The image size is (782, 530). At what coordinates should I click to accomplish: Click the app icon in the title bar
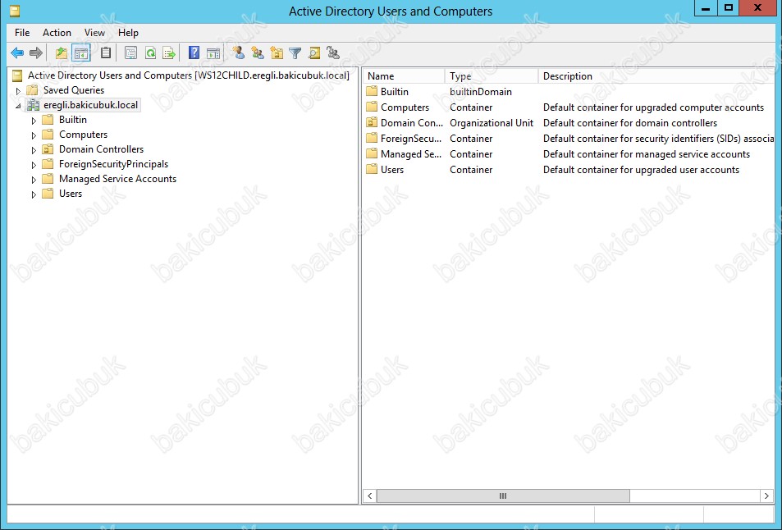pyautogui.click(x=15, y=11)
